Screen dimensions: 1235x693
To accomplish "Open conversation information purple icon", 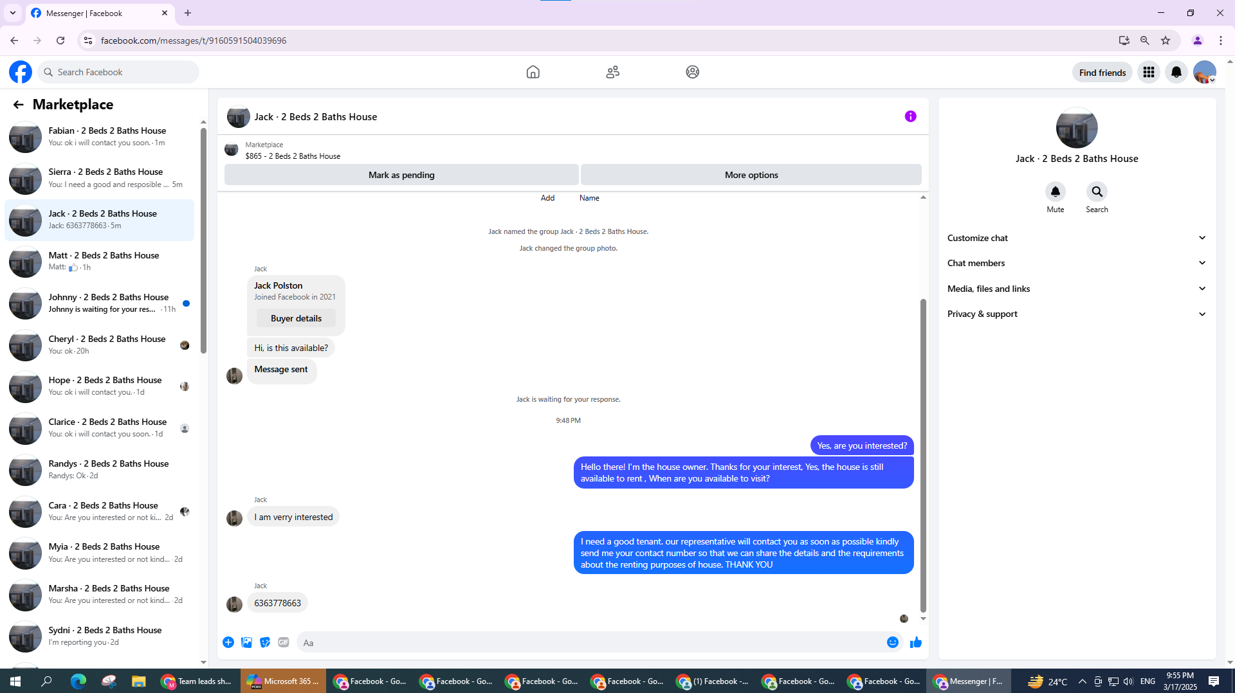I will (910, 116).
